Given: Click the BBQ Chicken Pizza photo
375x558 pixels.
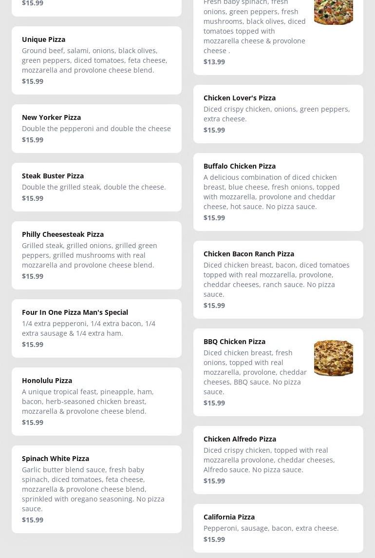Looking at the screenshot, I should [333, 358].
